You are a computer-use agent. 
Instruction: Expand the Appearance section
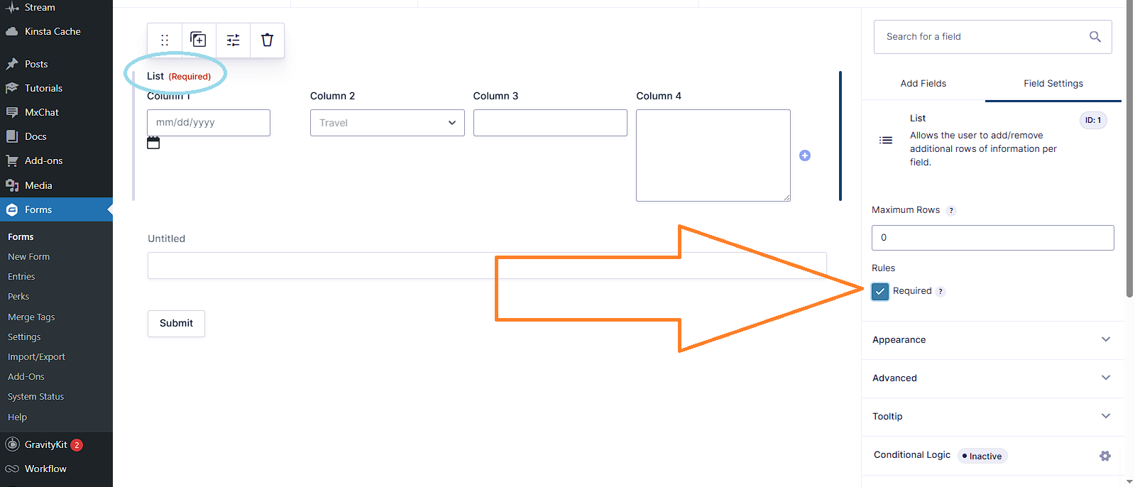992,340
